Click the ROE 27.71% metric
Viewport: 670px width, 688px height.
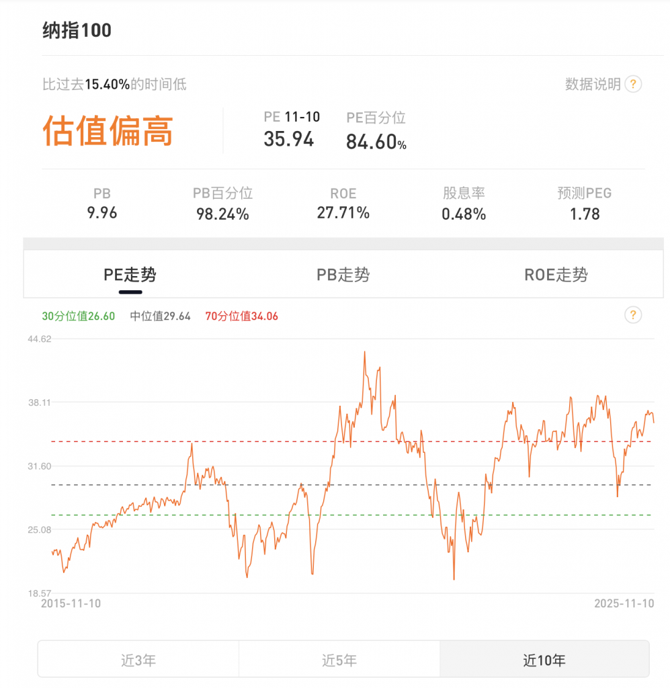[x=343, y=213]
